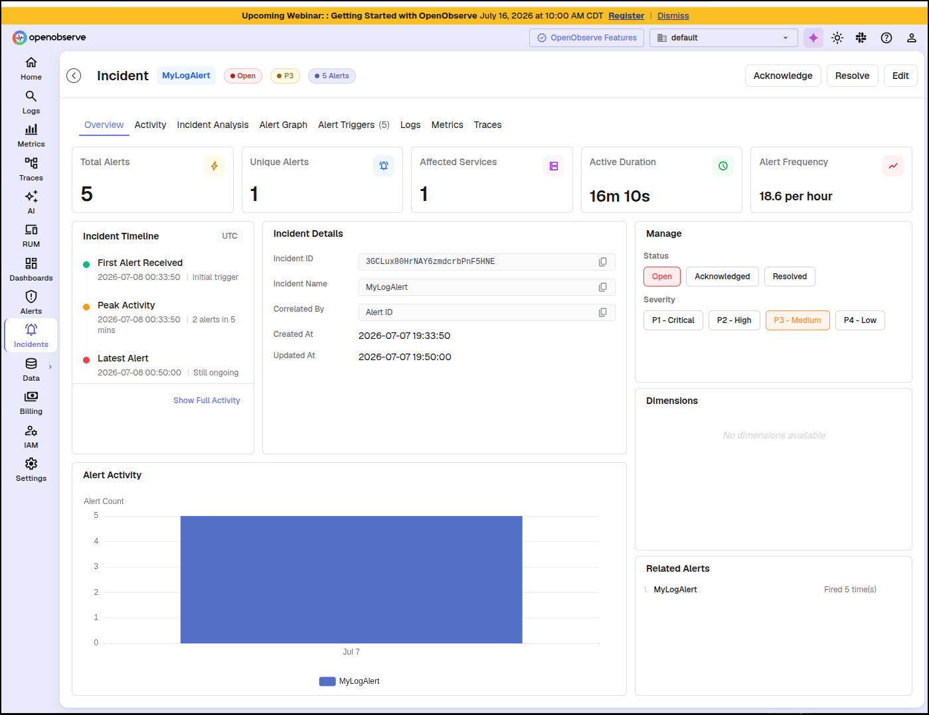The height and width of the screenshot is (715, 929).
Task: Click the P3 header badge
Action: coord(285,76)
